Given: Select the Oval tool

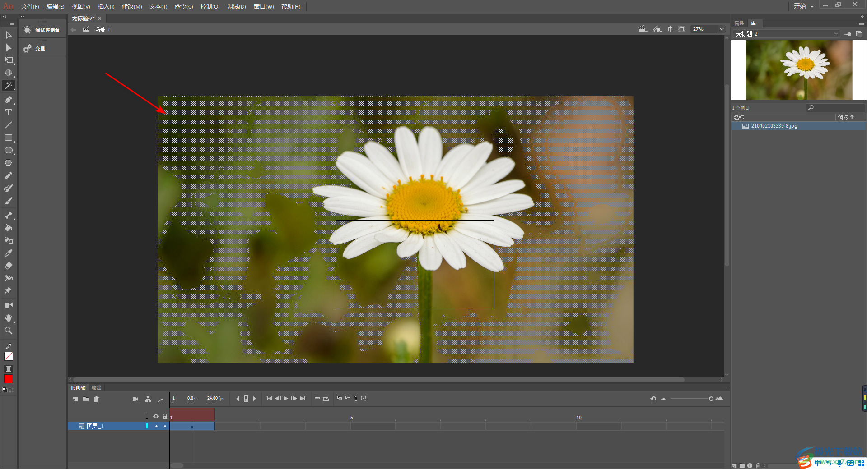Looking at the screenshot, I should click(x=9, y=150).
